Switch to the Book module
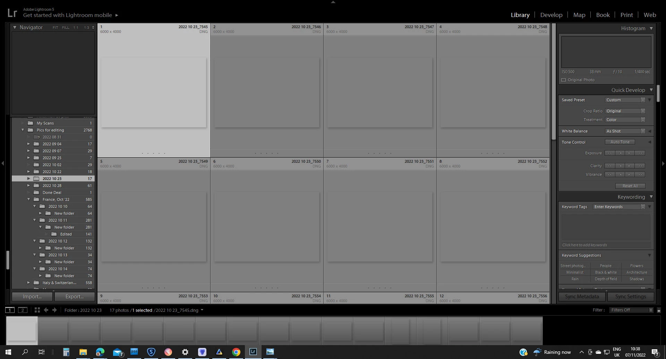666x359 pixels. point(603,15)
